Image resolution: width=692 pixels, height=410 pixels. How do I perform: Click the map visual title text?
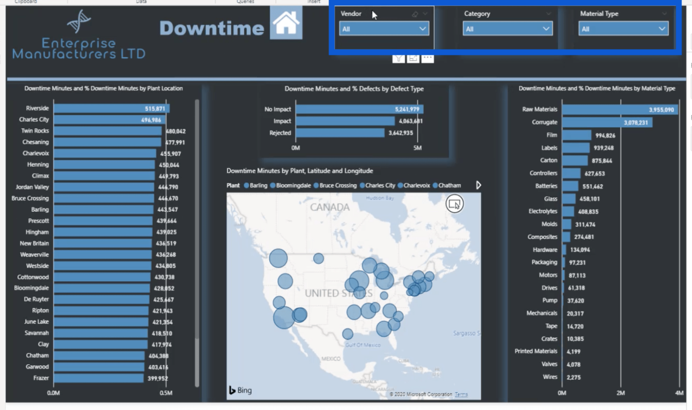pos(299,171)
